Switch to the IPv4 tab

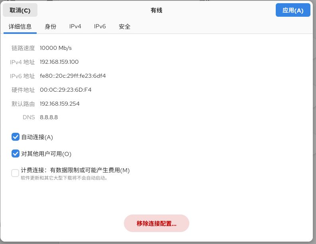click(75, 27)
